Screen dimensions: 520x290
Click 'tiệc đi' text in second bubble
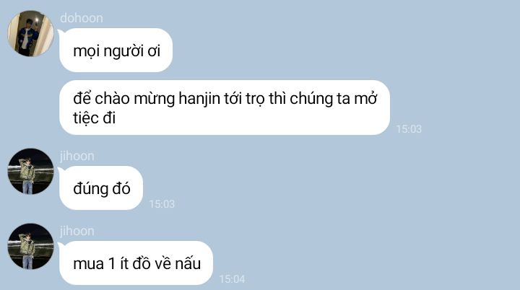[x=95, y=118]
